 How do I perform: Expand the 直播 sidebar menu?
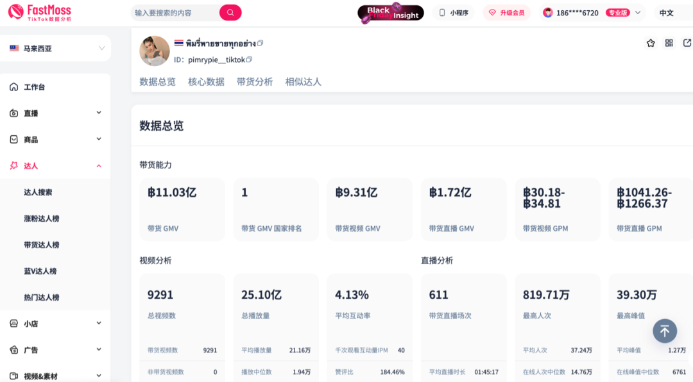56,113
